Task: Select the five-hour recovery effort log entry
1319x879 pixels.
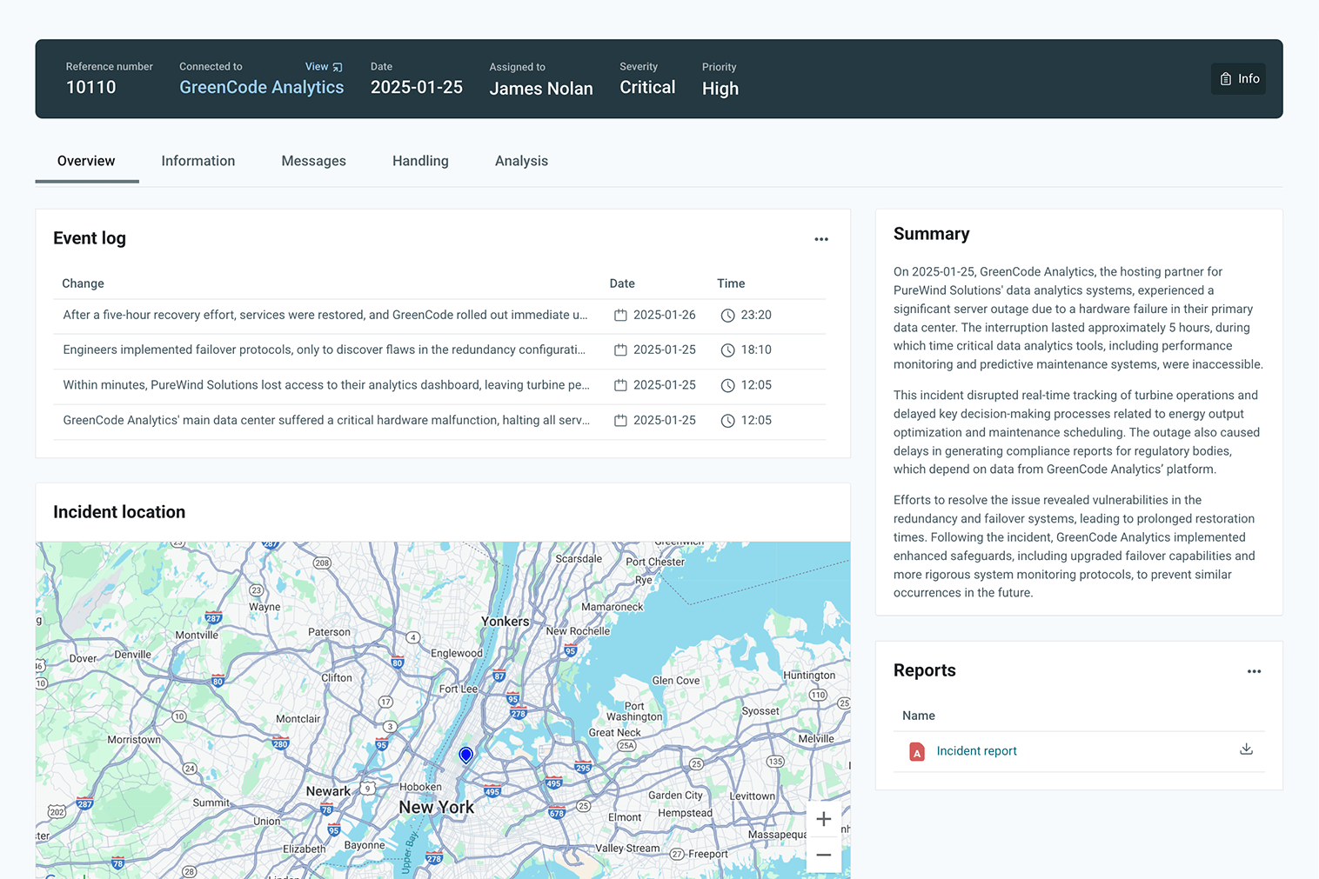Action: point(324,316)
